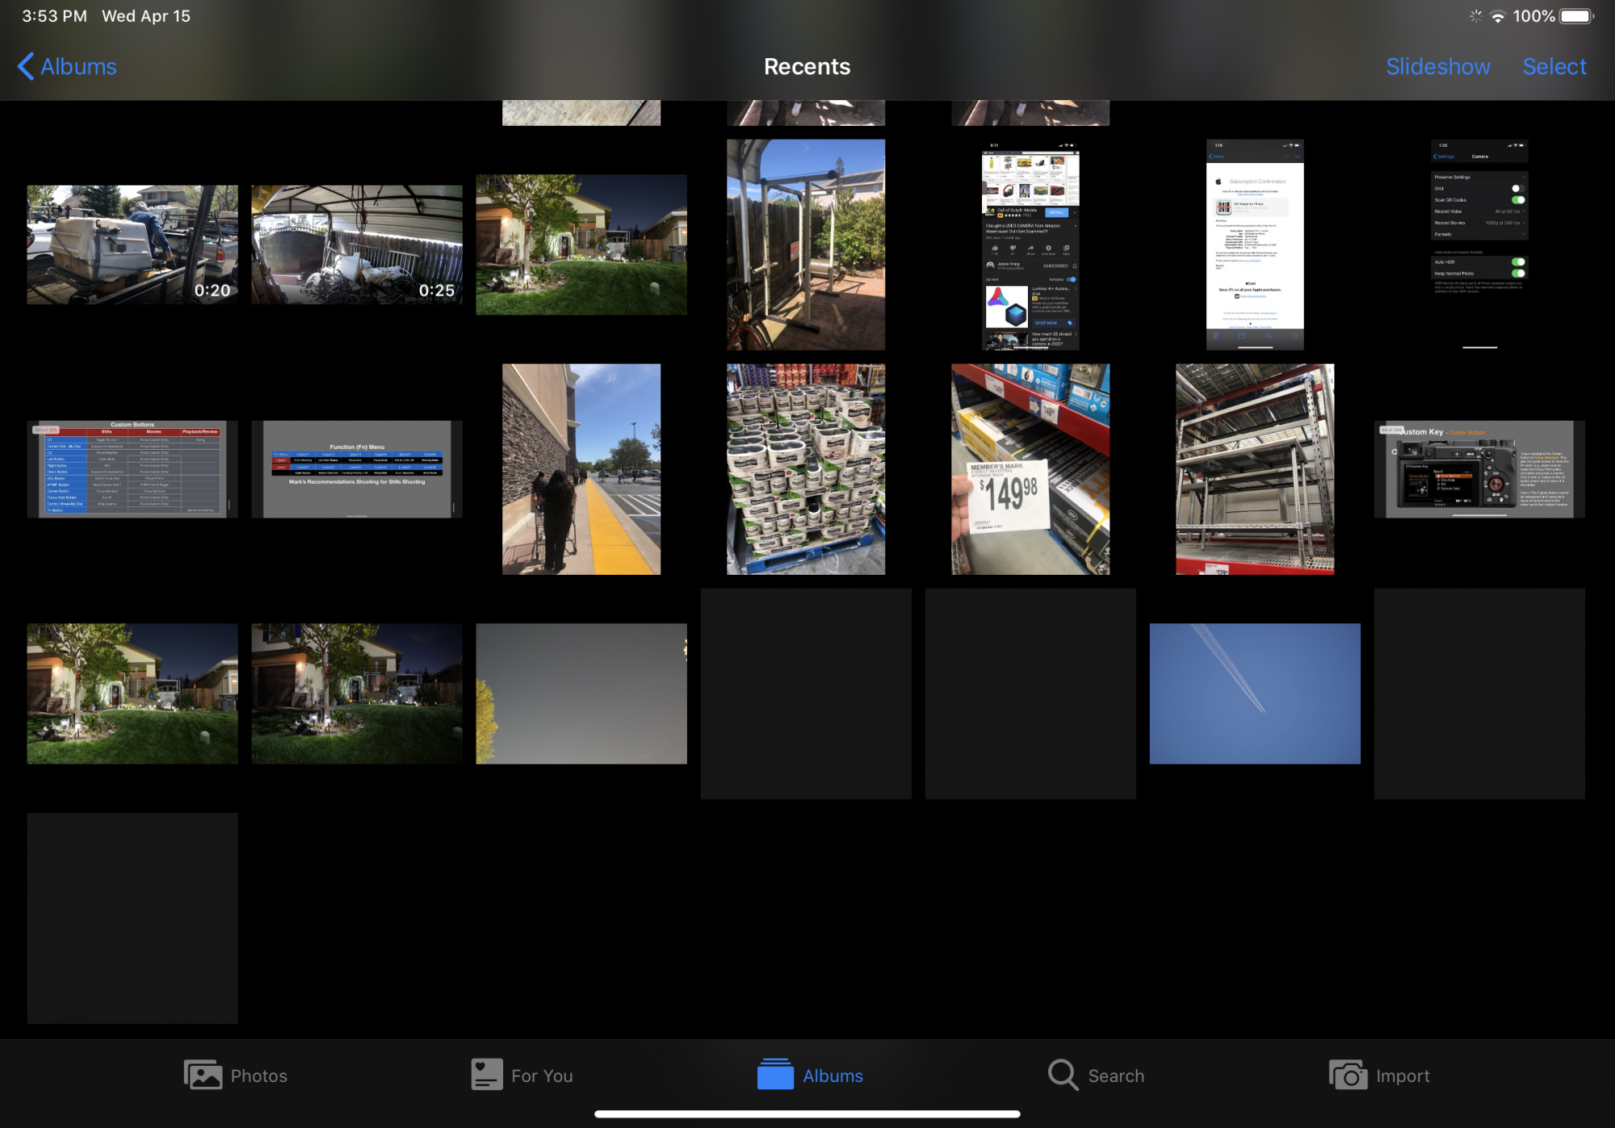Open the $149.98 price tag photo
The image size is (1615, 1128).
(x=1030, y=469)
